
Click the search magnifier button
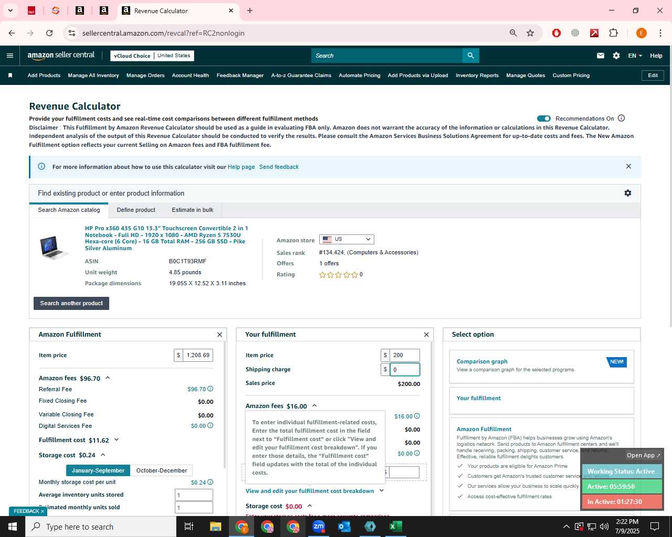471,56
